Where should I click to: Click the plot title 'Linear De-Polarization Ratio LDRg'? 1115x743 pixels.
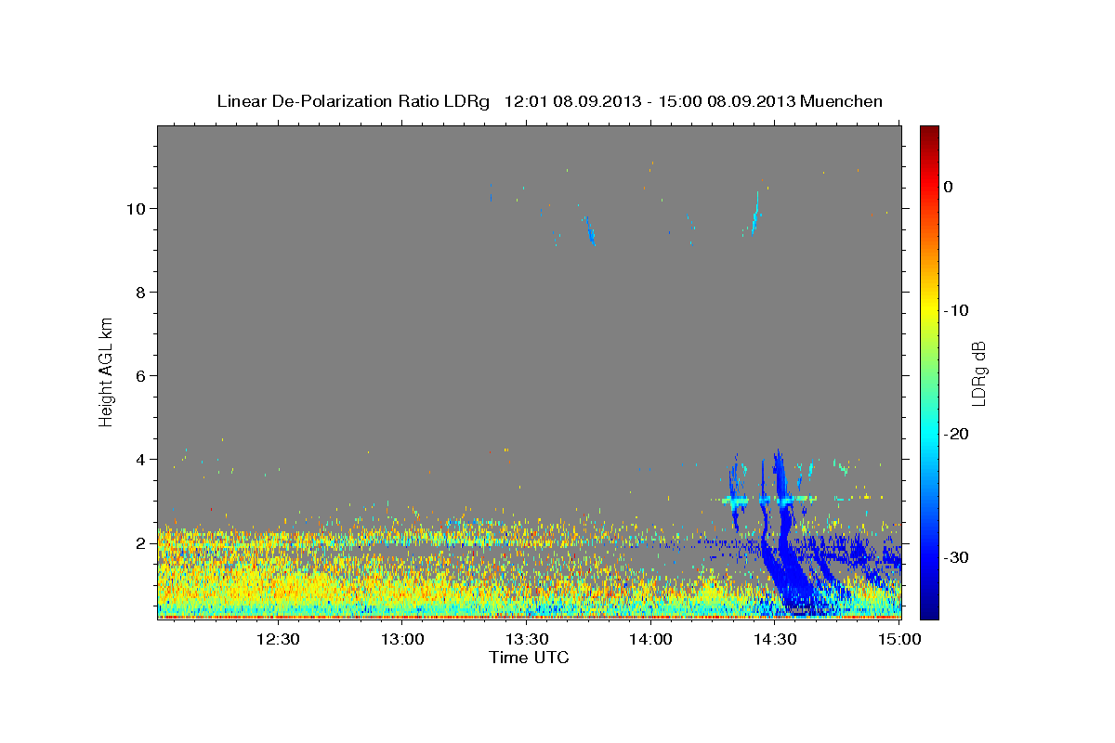(x=353, y=101)
